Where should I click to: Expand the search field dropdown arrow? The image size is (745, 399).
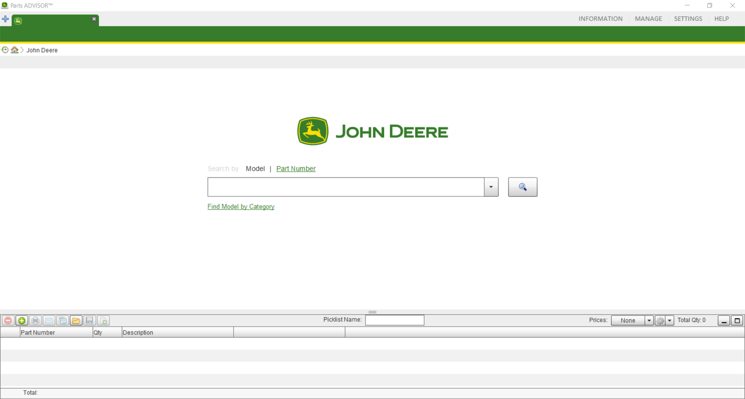tap(491, 187)
